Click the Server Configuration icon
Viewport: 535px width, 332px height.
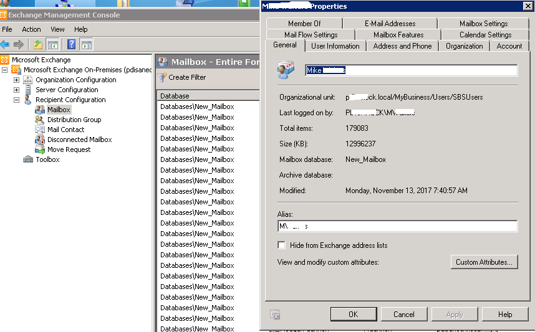pos(28,90)
